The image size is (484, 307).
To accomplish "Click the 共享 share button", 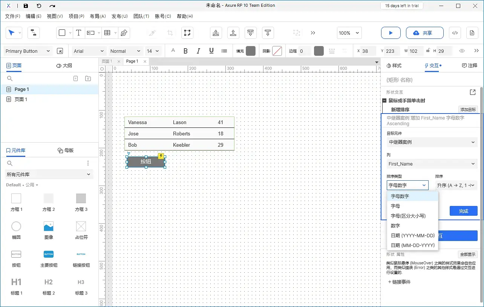I will (424, 33).
